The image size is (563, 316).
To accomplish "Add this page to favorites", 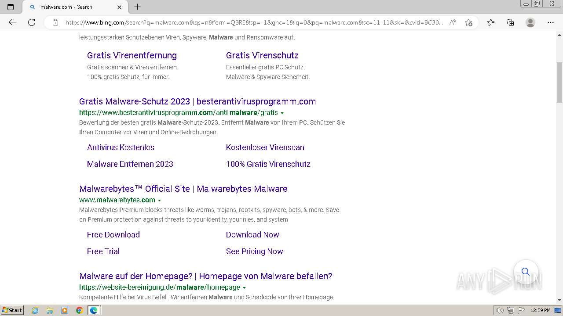I will point(468,22).
